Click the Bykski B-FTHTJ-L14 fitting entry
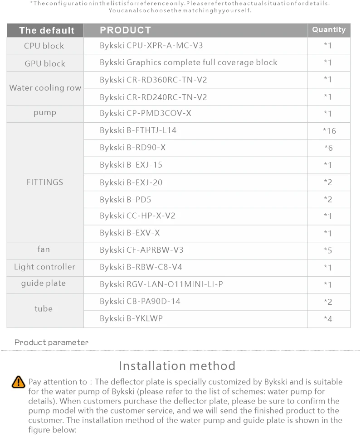The width and height of the screenshot is (361, 437). [138, 130]
